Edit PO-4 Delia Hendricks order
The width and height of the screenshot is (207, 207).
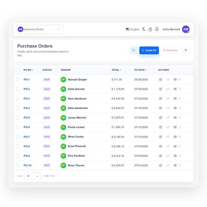[x=160, y=108]
